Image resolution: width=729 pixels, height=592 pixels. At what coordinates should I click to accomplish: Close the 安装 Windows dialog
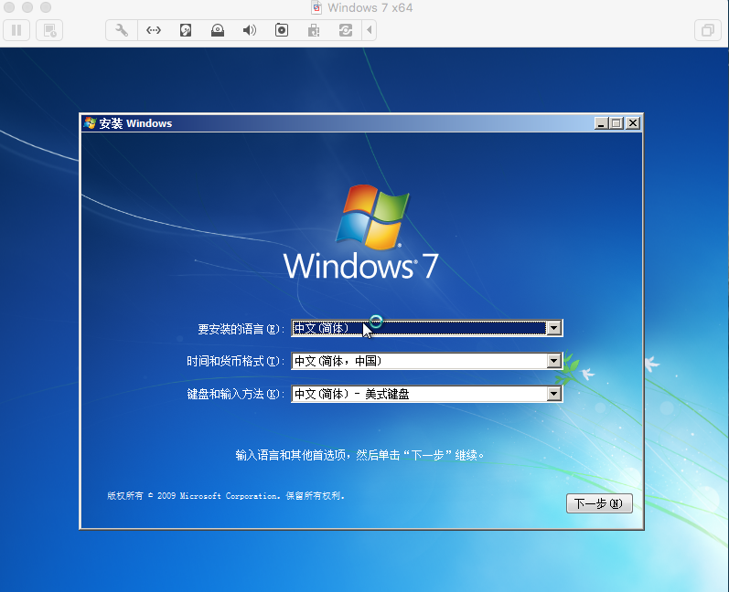633,123
